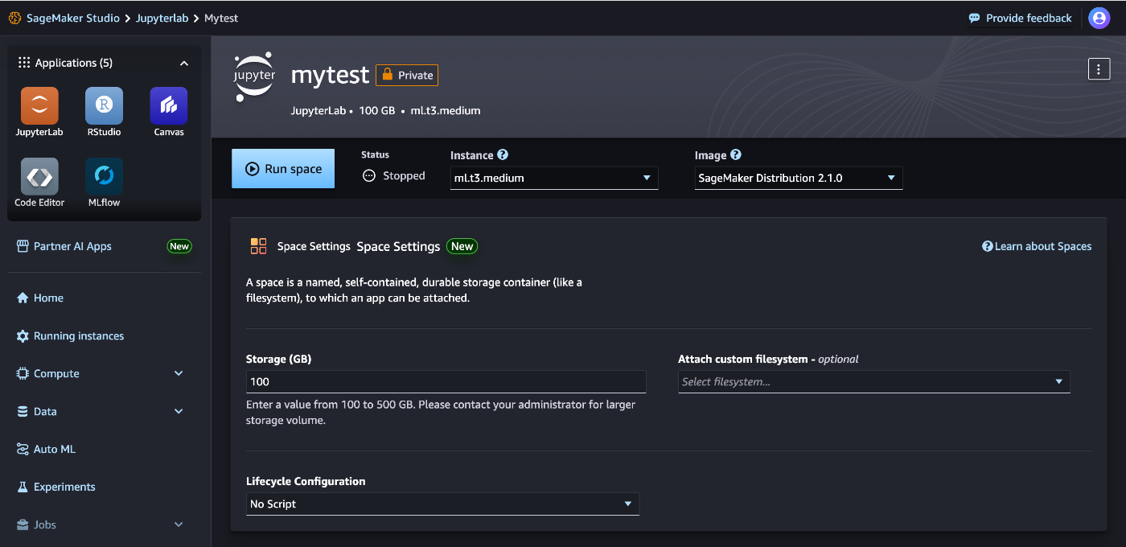Image resolution: width=1126 pixels, height=547 pixels.
Task: Open the user profile avatar
Action: [1099, 18]
